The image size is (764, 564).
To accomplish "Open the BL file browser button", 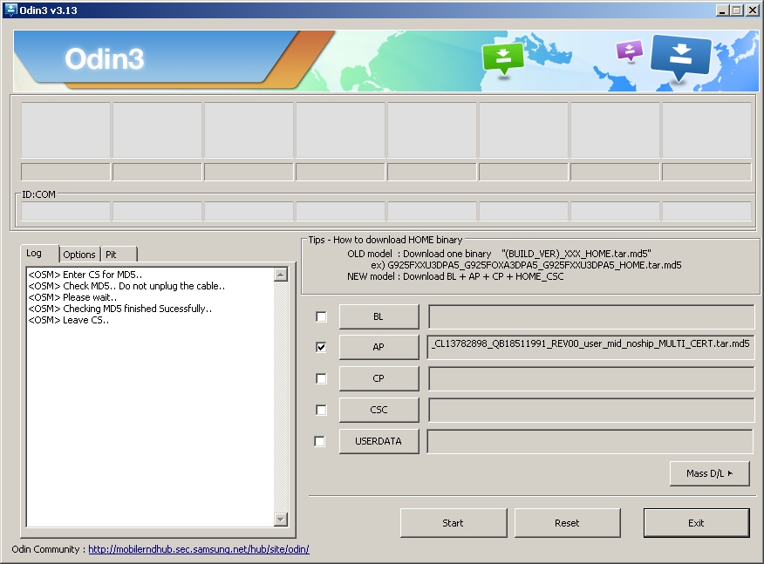I will coord(379,316).
